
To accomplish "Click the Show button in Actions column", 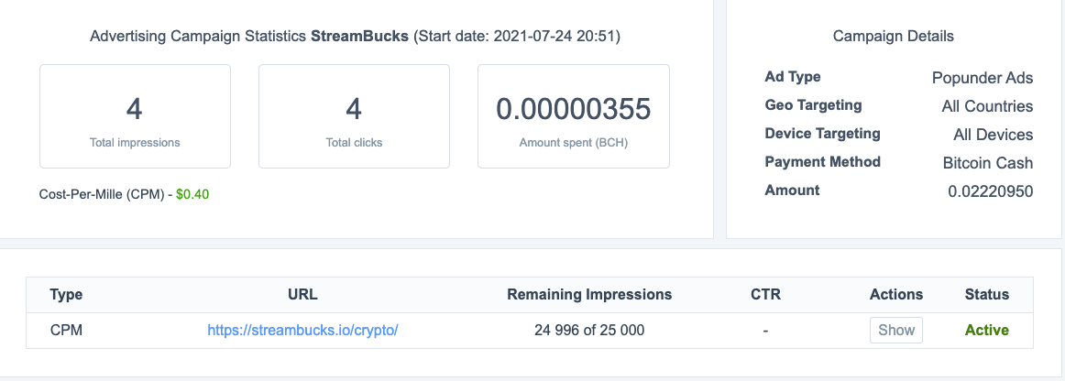I will (895, 330).
